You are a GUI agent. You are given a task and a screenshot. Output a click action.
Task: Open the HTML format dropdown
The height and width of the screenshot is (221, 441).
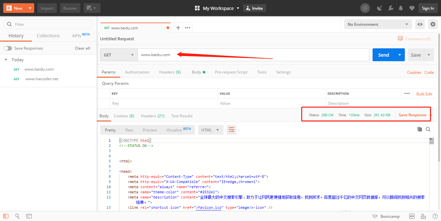point(211,130)
